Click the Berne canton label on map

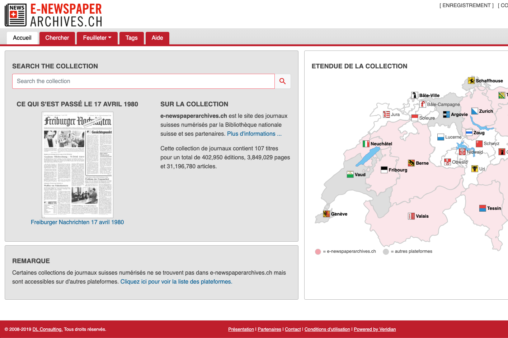click(422, 163)
